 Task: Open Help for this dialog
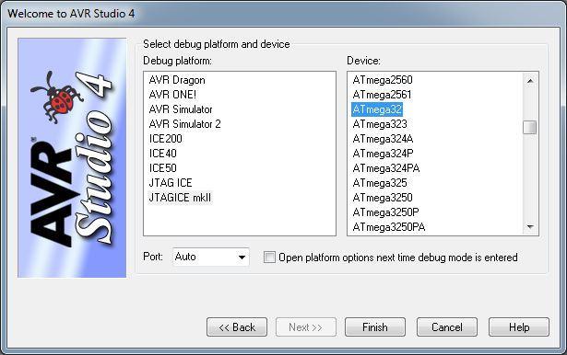(519, 327)
